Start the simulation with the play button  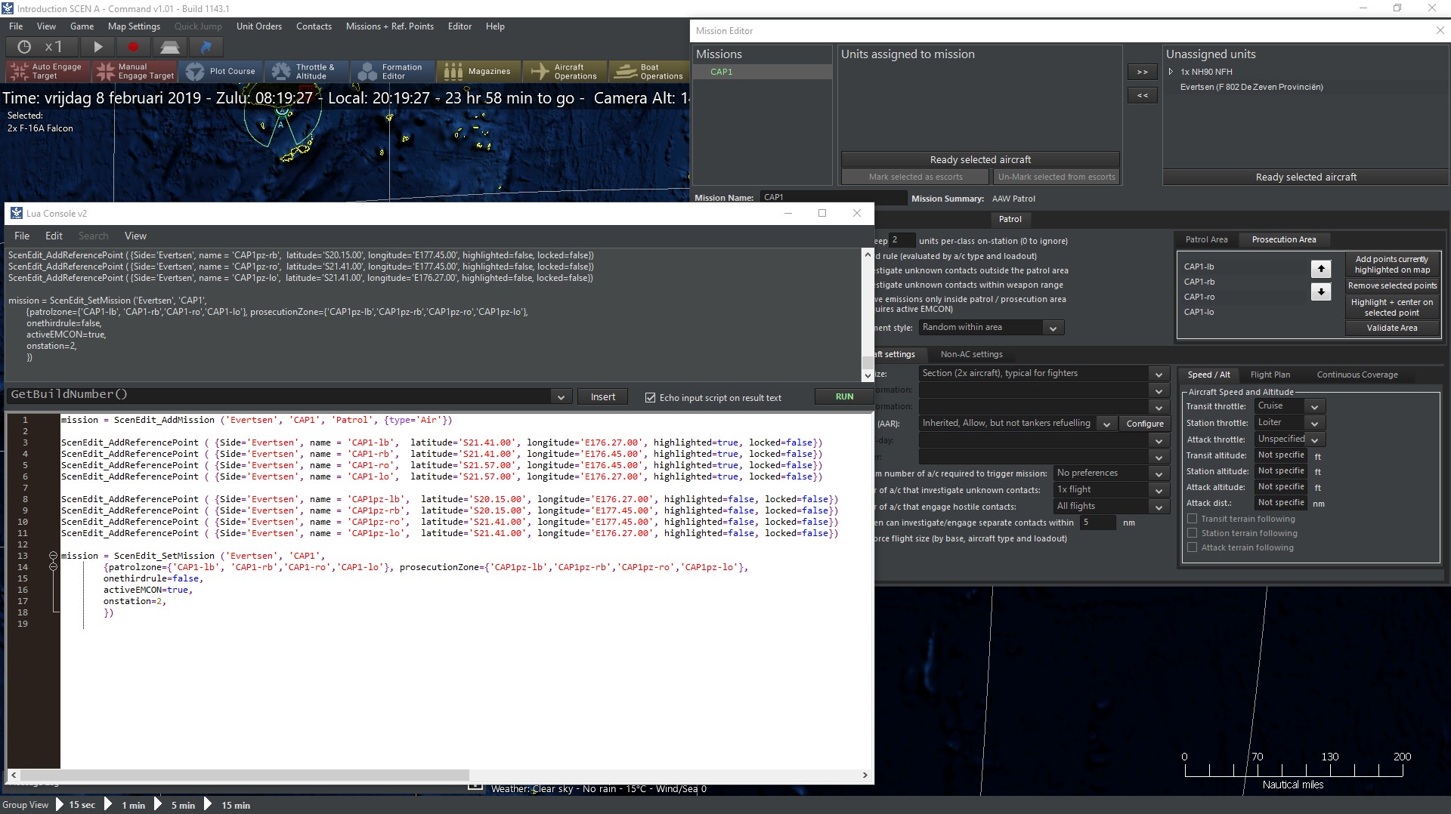pyautogui.click(x=97, y=47)
